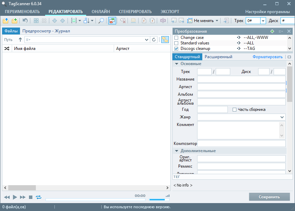Adjust the player volume slider
This screenshot has height=211, width=295.
[x=157, y=199]
